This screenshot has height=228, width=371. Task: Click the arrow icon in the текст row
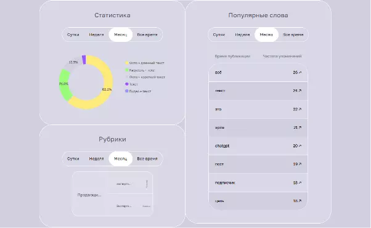point(300,91)
